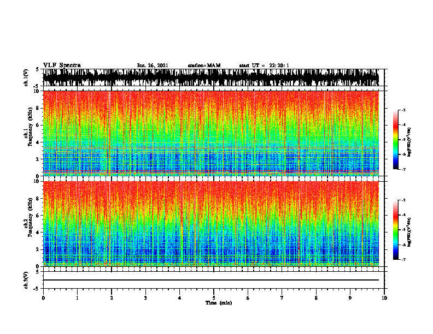
Task: Click time axis tick label "4"
Action: click(x=180, y=298)
